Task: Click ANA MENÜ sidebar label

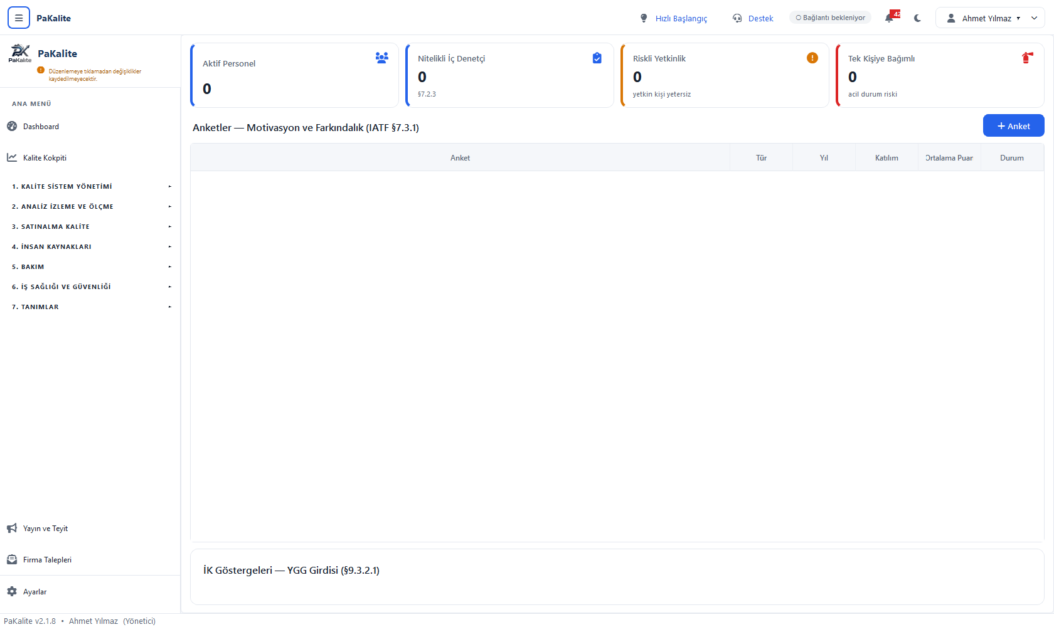Action: pyautogui.click(x=31, y=103)
